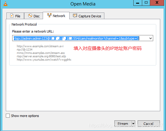Click the Network Protocol group label
166x131 pixels.
point(24,24)
